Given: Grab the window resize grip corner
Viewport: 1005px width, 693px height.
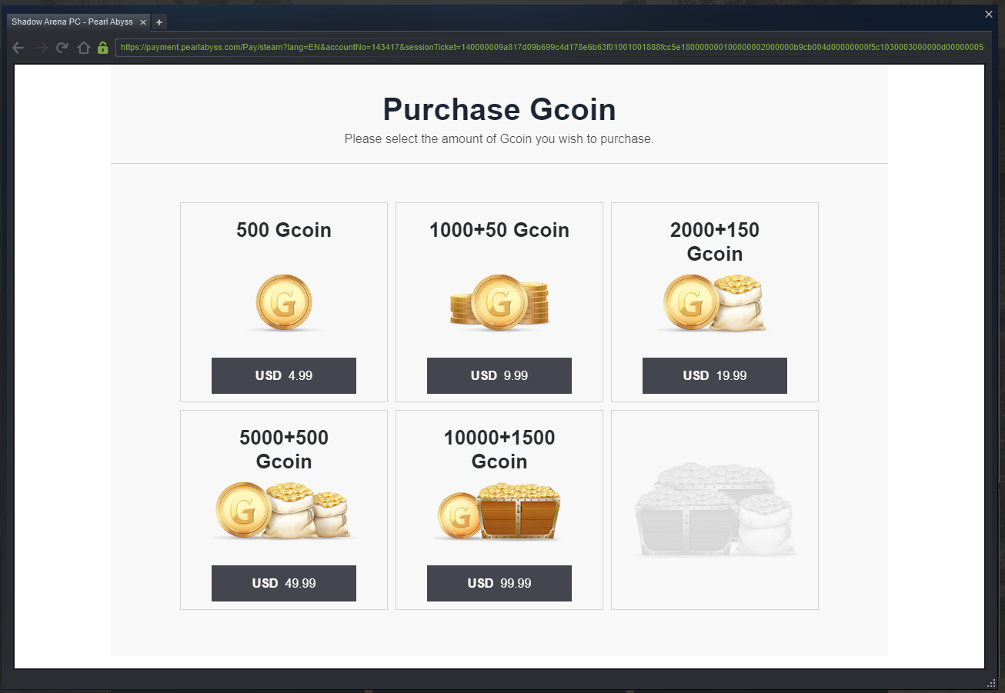Looking at the screenshot, I should click(x=990, y=683).
